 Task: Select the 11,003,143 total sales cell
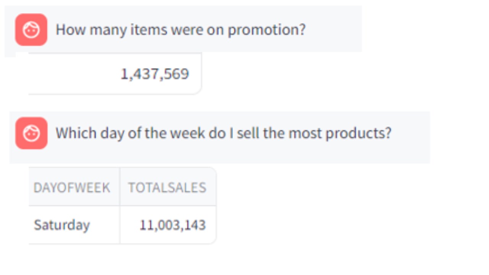coord(172,225)
